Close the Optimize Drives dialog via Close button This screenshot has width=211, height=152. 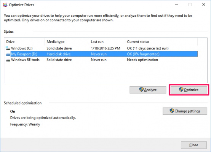pos(194,145)
